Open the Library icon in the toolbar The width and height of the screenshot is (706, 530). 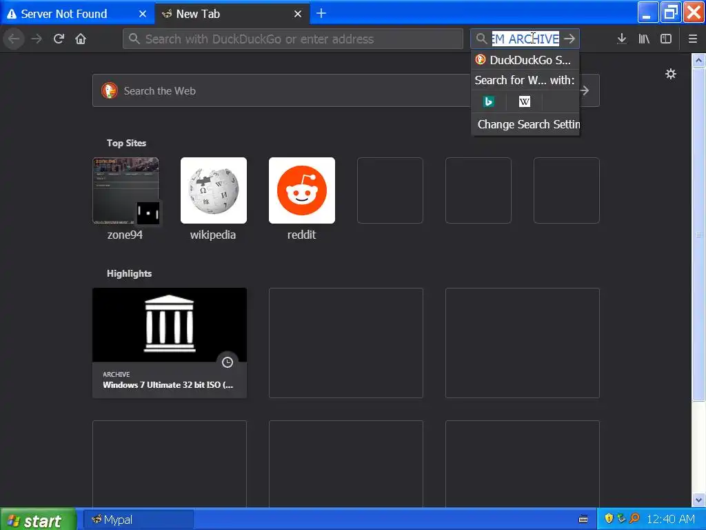click(x=644, y=39)
